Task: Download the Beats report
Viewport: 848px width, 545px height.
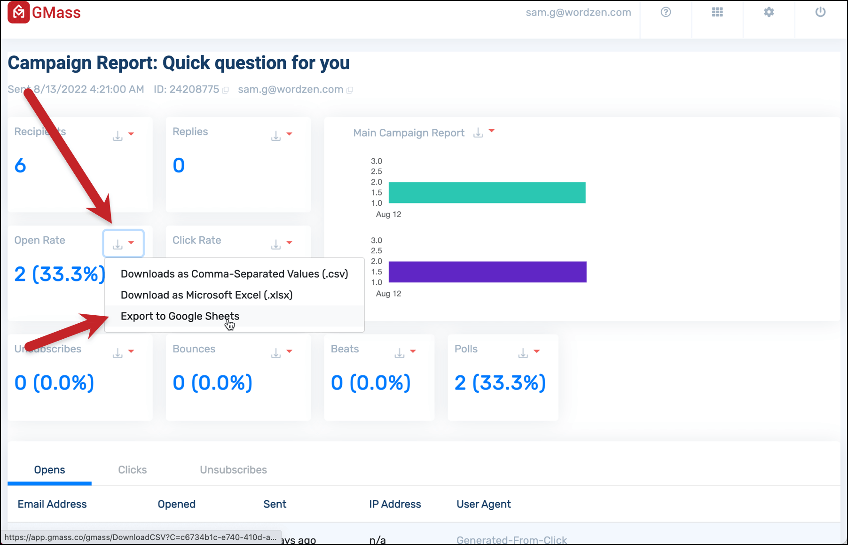Action: click(x=400, y=353)
